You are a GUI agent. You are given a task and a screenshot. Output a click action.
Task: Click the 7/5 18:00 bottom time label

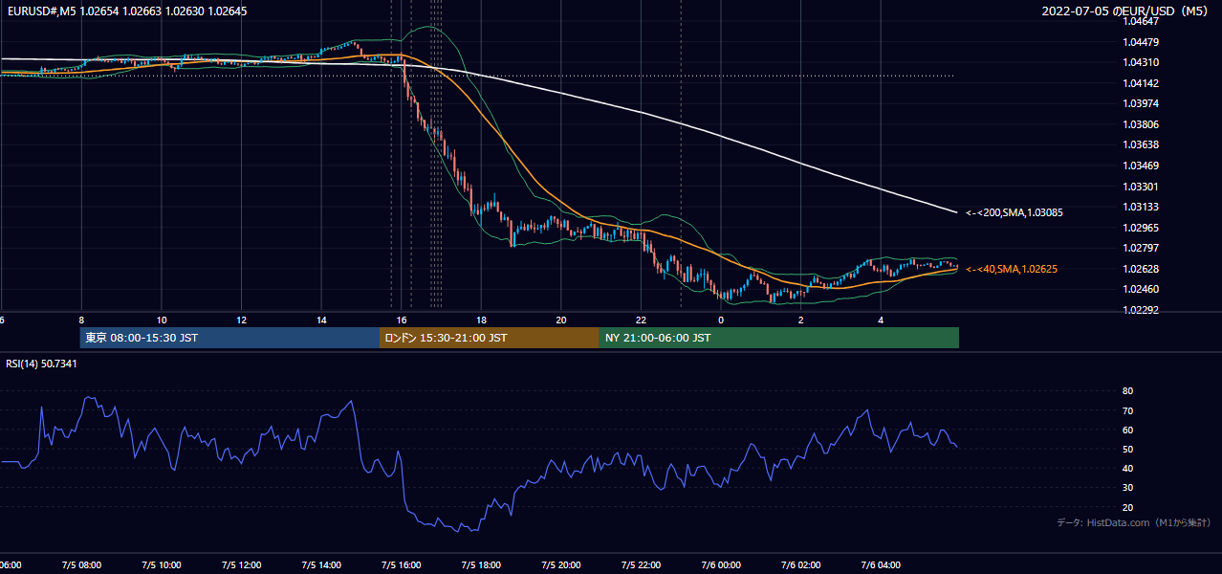click(x=481, y=564)
